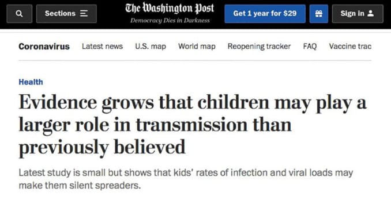Click the gift subscription icon

tap(319, 14)
